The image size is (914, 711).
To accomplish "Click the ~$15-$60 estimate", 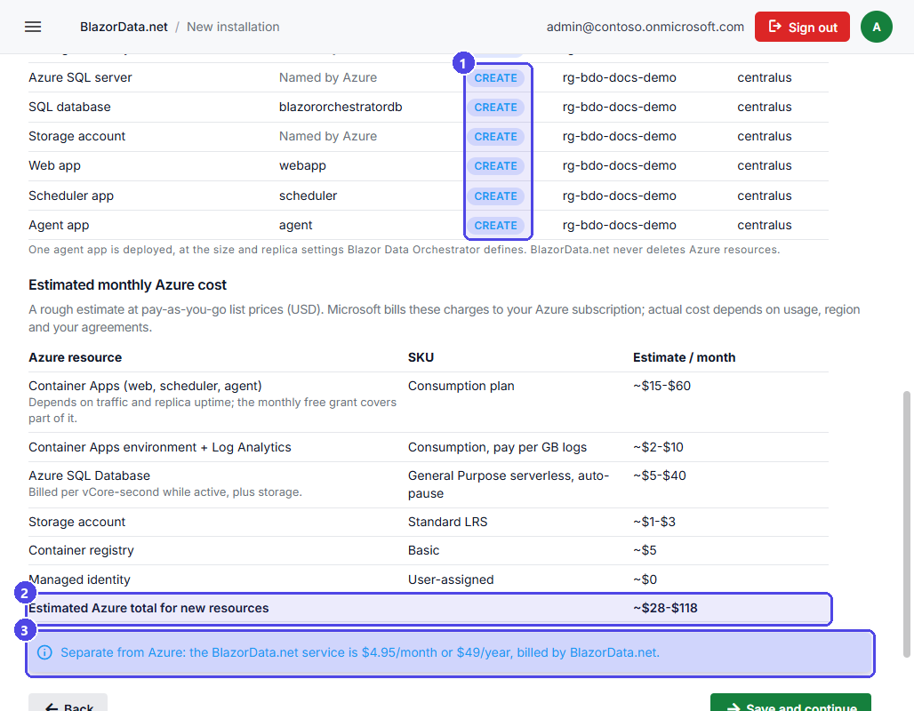I will [661, 386].
